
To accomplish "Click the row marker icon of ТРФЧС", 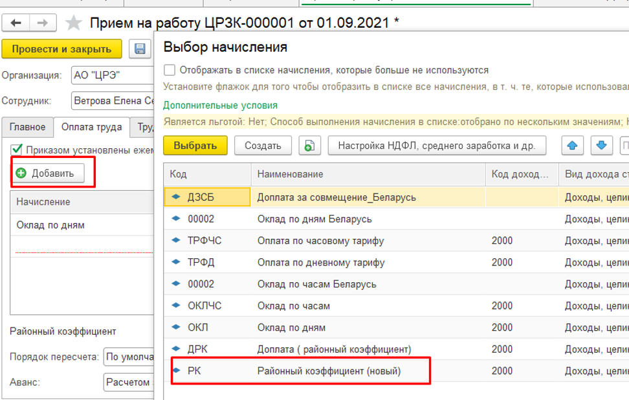I will click(176, 240).
